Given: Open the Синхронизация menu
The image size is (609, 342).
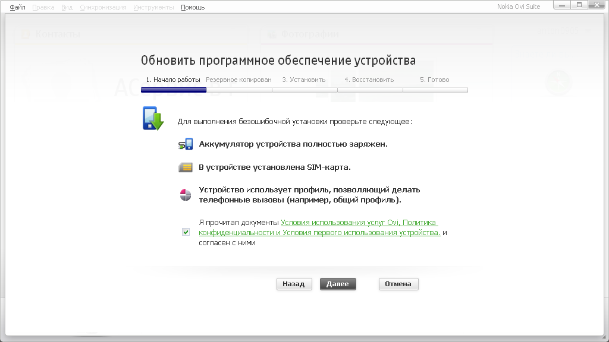Looking at the screenshot, I should click(x=102, y=7).
